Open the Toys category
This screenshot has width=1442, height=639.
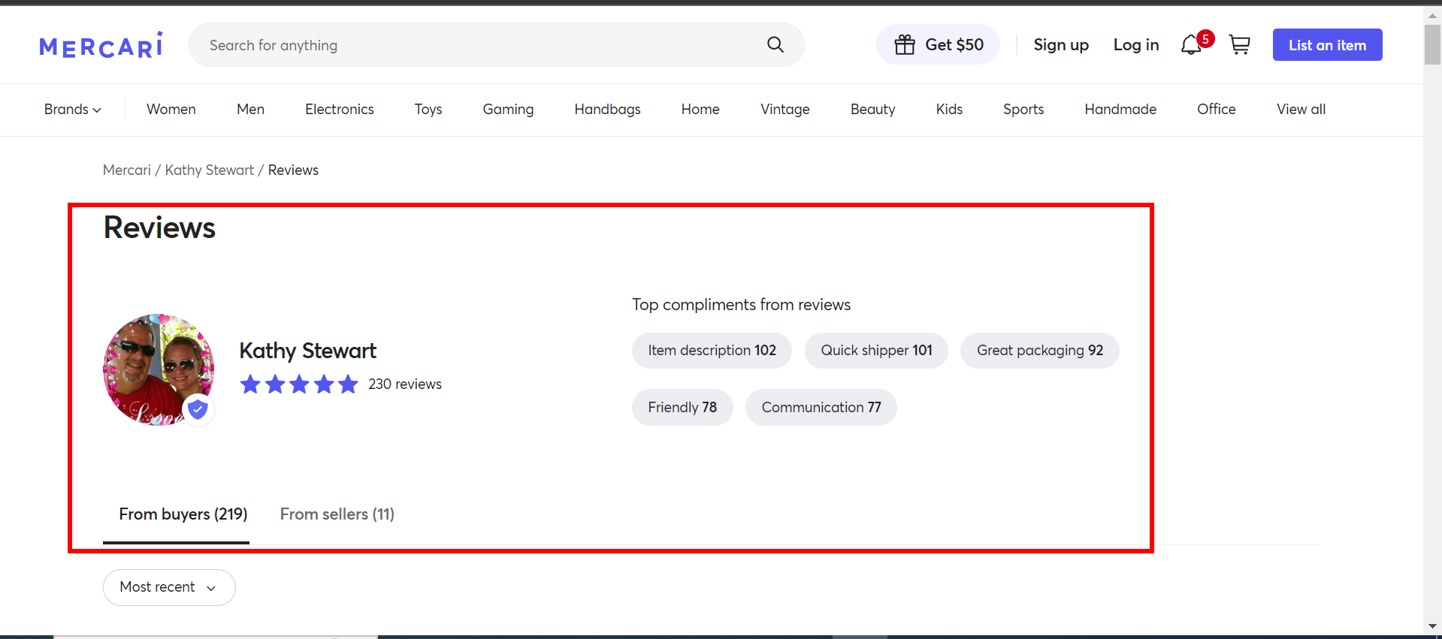[x=428, y=110]
